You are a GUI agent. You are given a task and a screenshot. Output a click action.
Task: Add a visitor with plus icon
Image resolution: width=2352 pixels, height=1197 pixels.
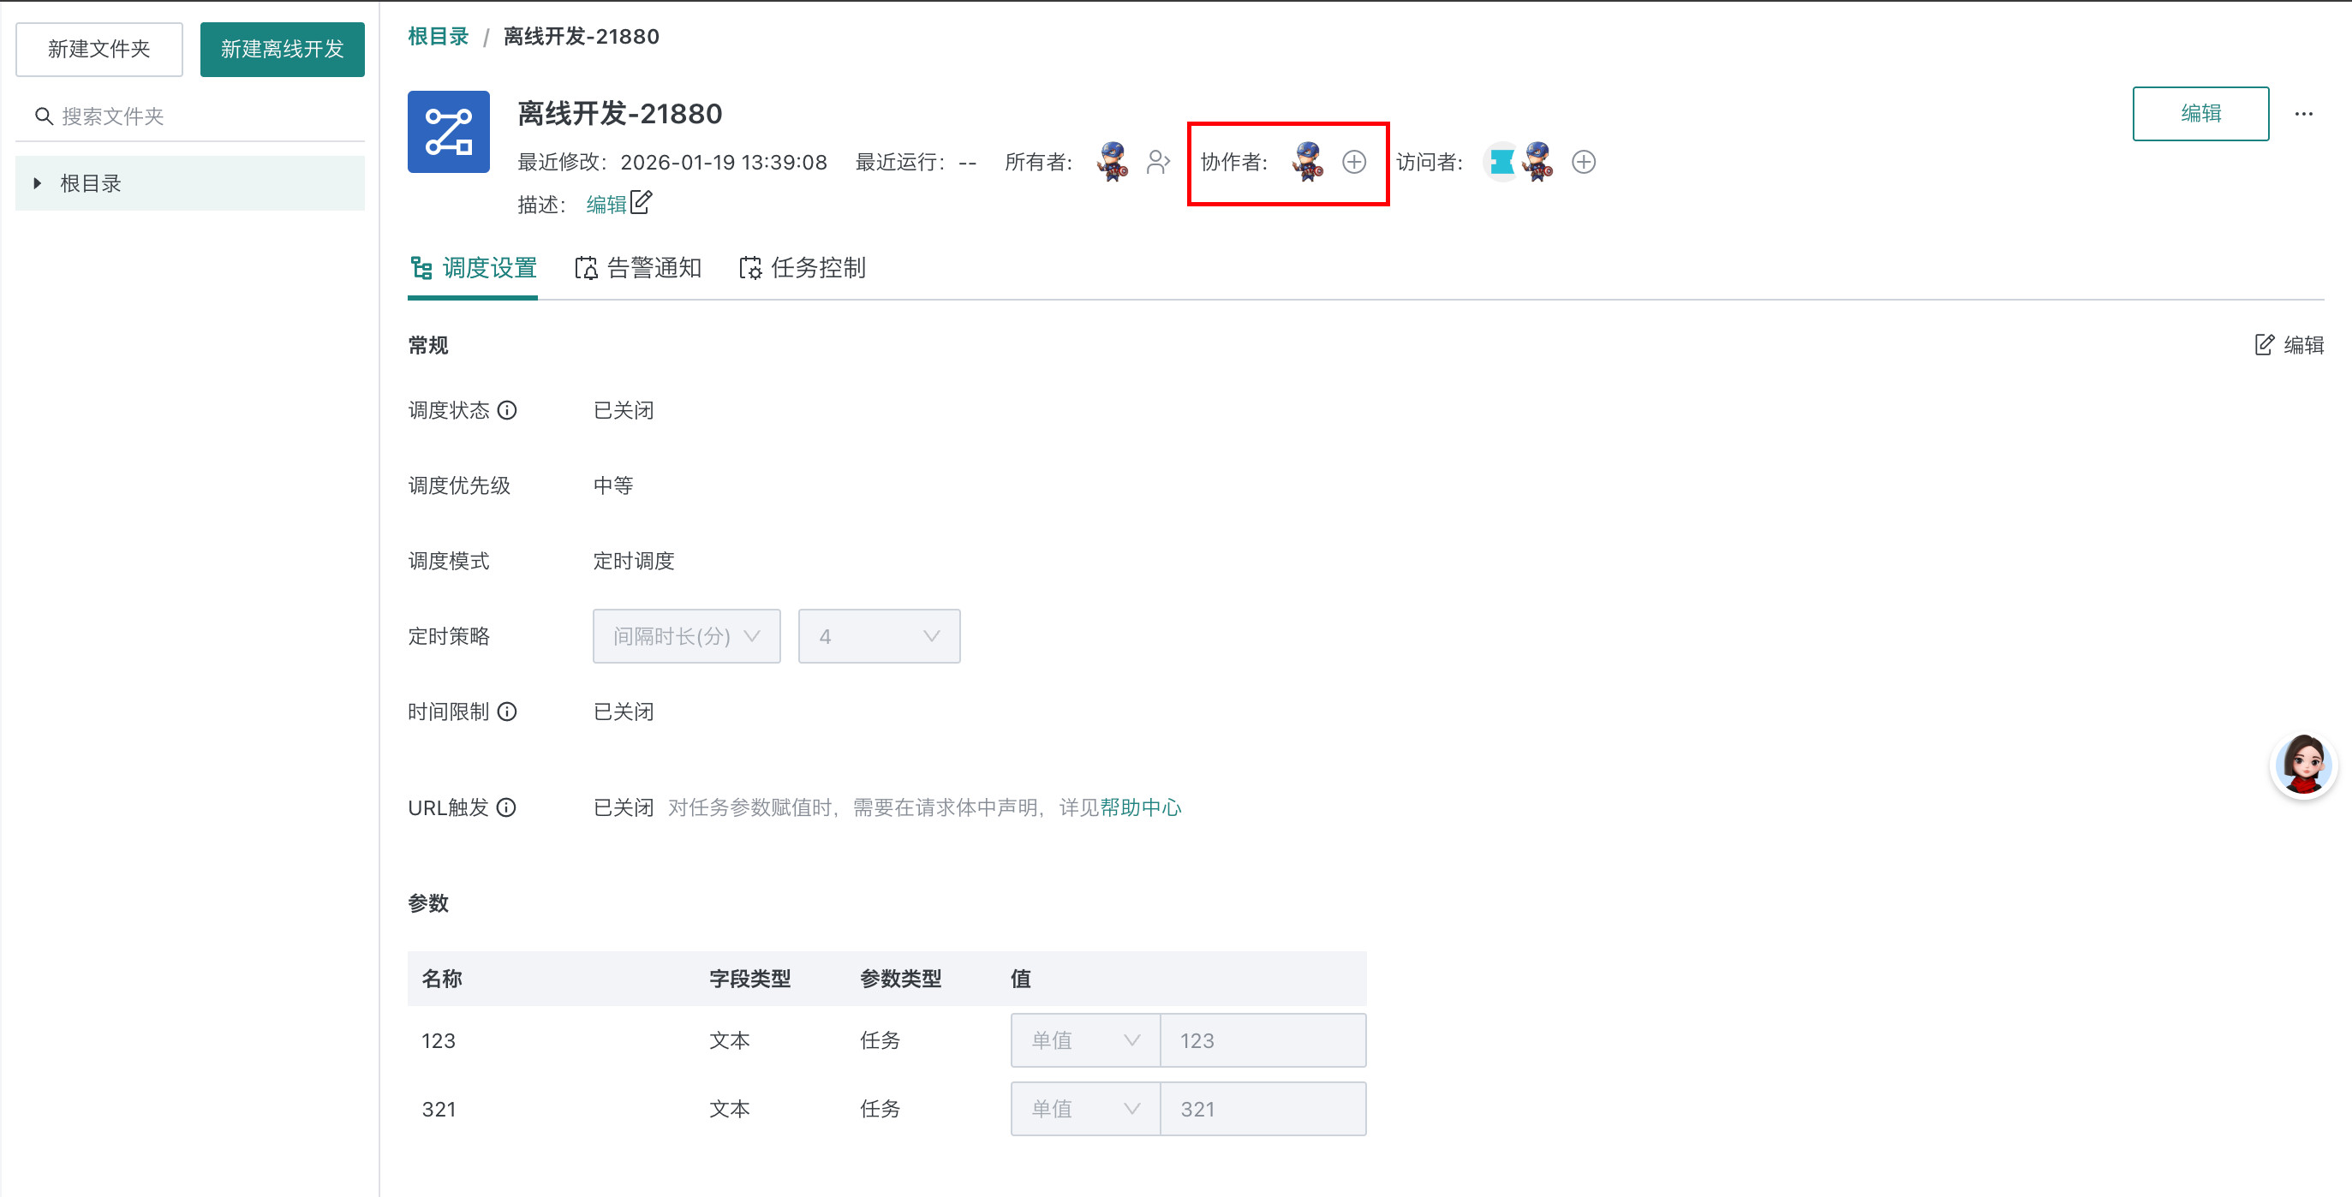(x=1583, y=163)
